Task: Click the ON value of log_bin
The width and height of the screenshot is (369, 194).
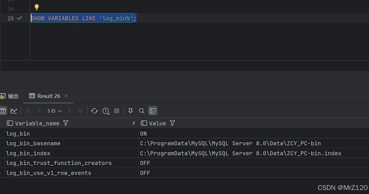Action: 143,134
